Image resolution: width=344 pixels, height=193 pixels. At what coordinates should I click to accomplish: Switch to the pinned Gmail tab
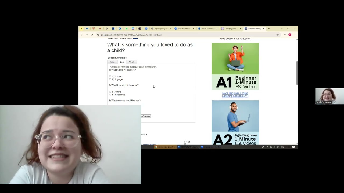[100, 29]
